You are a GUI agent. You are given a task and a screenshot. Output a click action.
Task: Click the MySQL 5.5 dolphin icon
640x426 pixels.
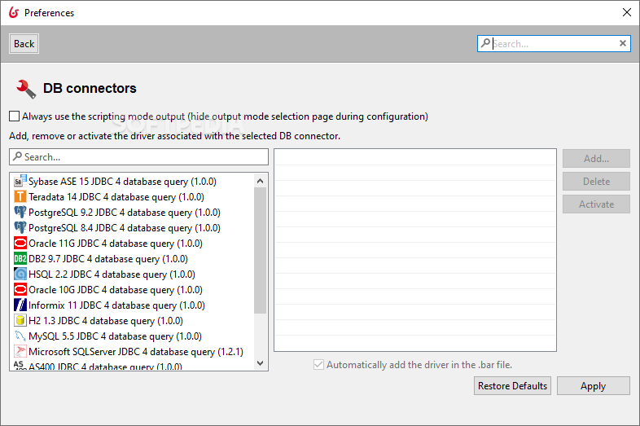(20, 336)
